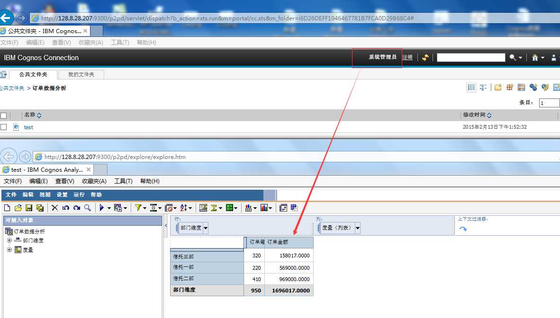Click the Subtotals icon in the toolbar
Viewport: 560px width, 318px height.
(x=203, y=208)
